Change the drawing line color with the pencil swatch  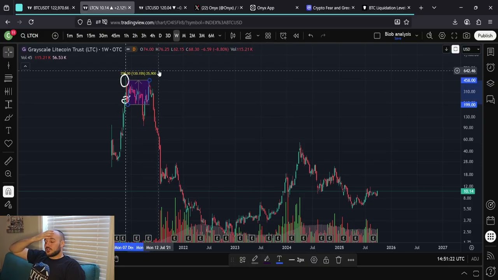coord(255,260)
